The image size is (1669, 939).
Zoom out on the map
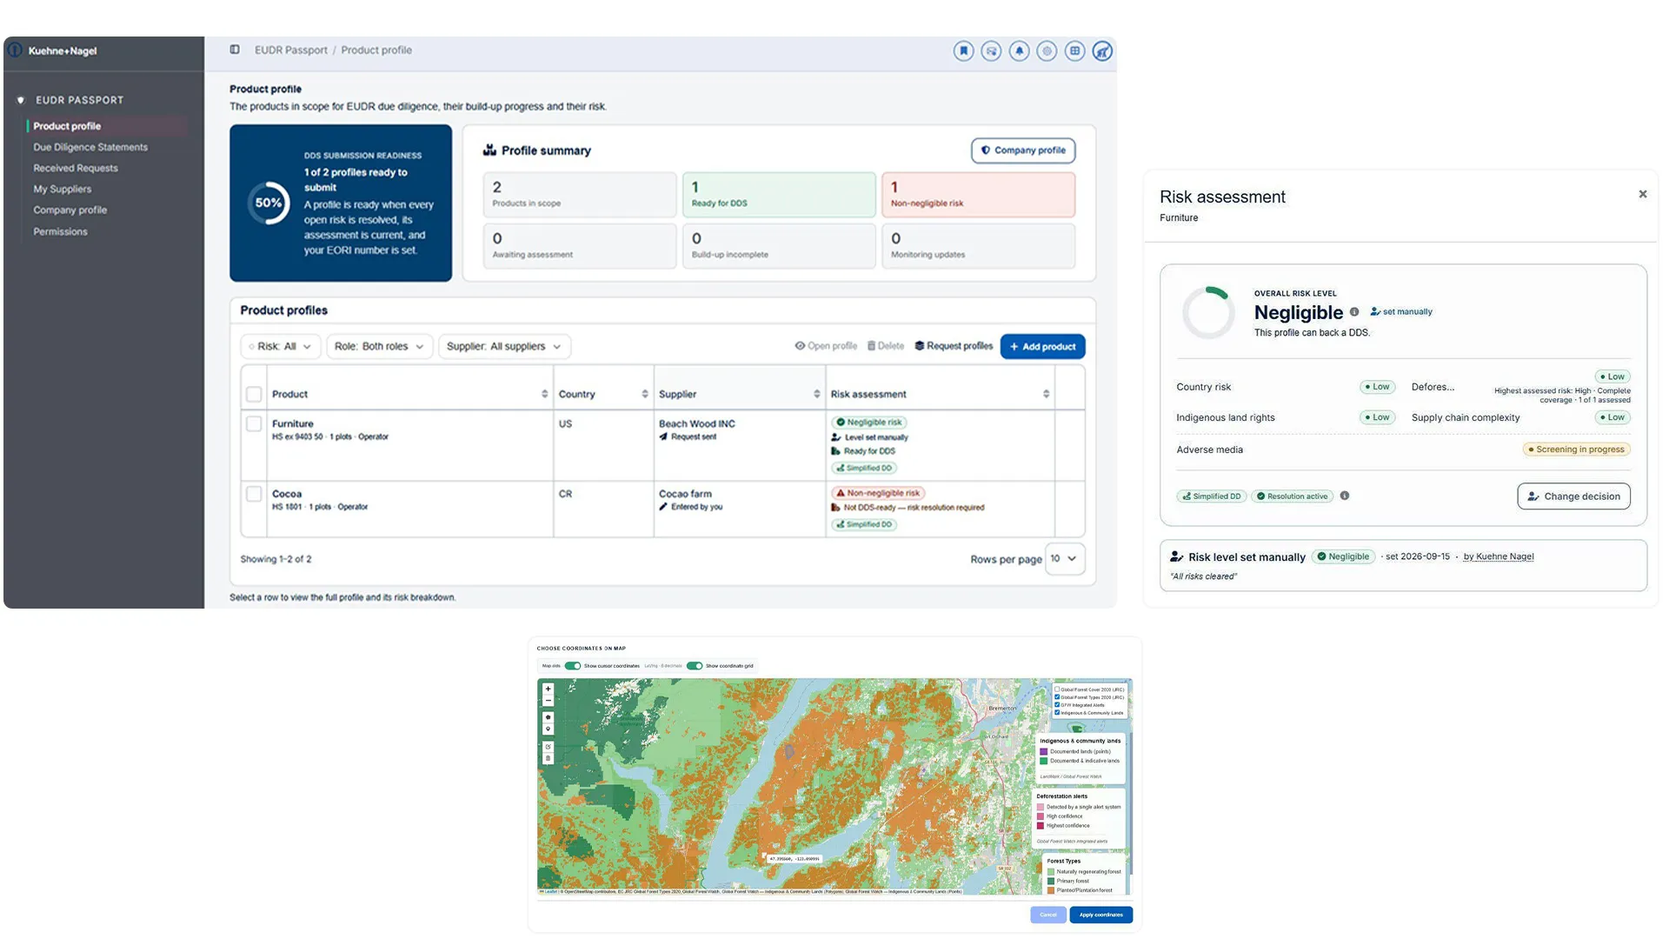click(x=548, y=700)
